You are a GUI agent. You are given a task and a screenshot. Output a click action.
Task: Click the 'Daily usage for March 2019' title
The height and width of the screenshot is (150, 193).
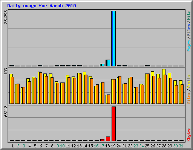coord(41,6)
